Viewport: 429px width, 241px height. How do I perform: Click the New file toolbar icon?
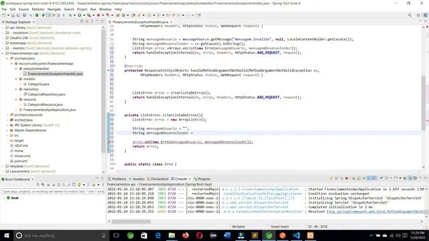[3, 15]
